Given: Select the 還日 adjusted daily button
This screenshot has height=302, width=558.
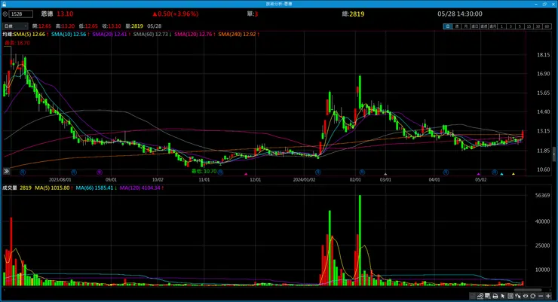Looking at the screenshot, I should 475,26.
